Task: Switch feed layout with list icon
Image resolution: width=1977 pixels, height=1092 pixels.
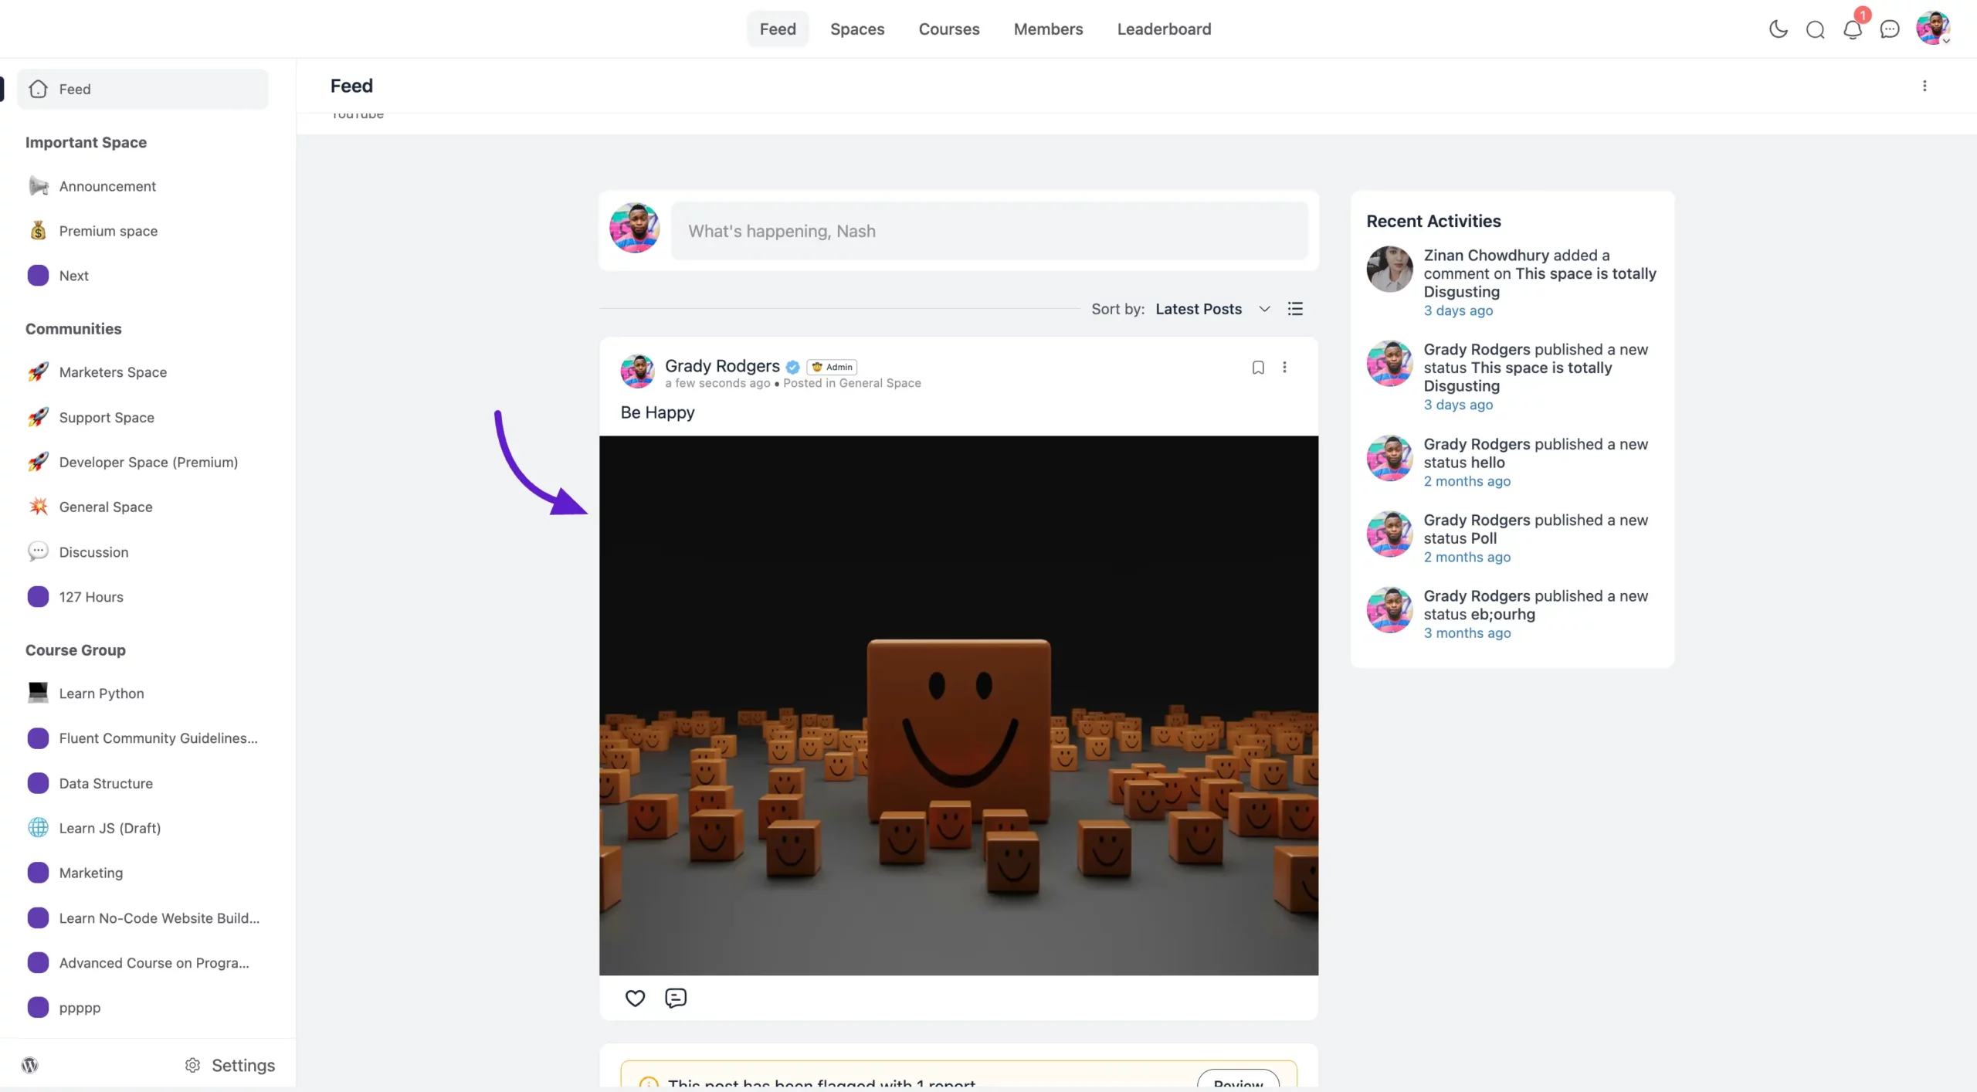Action: [x=1295, y=309]
